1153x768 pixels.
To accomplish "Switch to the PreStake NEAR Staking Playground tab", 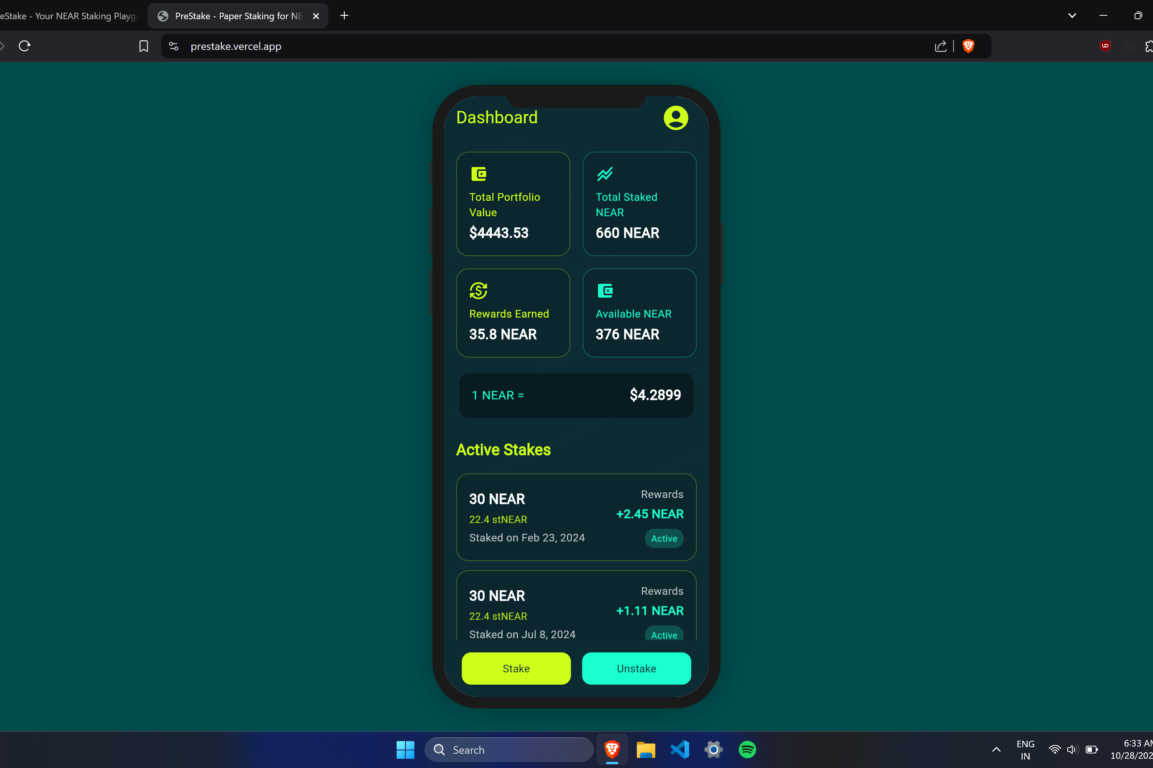I will click(x=69, y=16).
